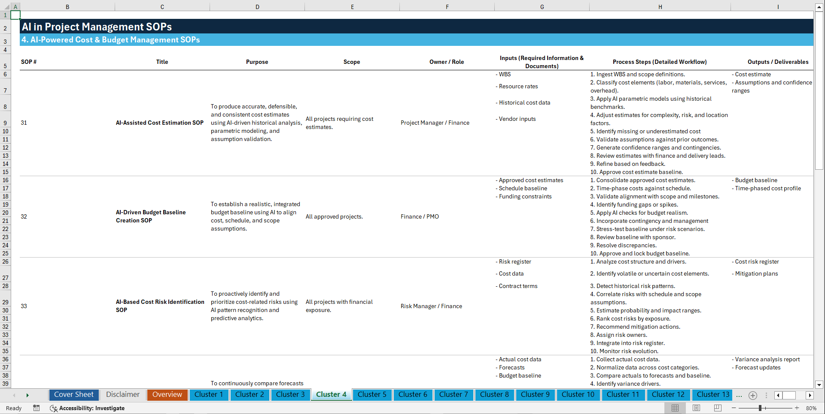
Task: Switch to the Cluster 7 sheet tab
Action: pos(454,394)
